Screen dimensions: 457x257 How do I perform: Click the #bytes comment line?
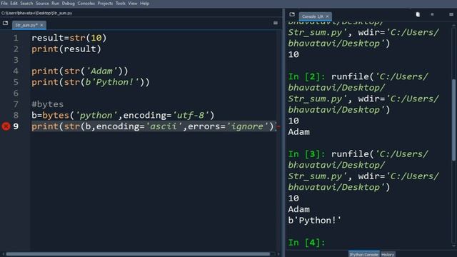48,104
